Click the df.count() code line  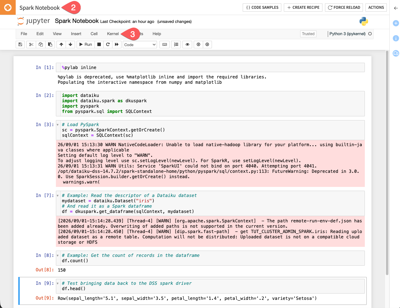pos(75,261)
